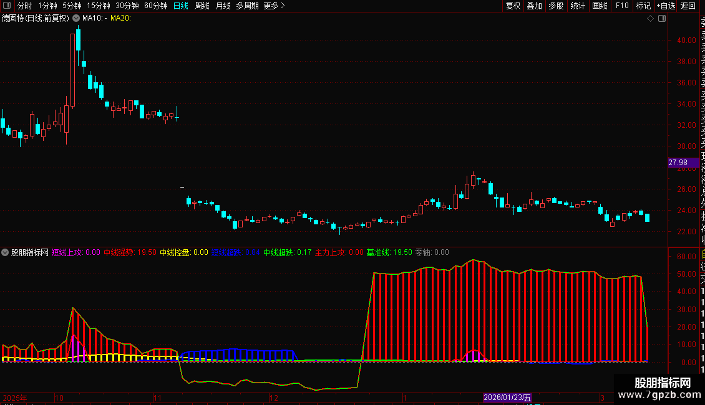Click the month 11 axis label
Image resolution: width=705 pixels, height=405 pixels.
[157, 398]
